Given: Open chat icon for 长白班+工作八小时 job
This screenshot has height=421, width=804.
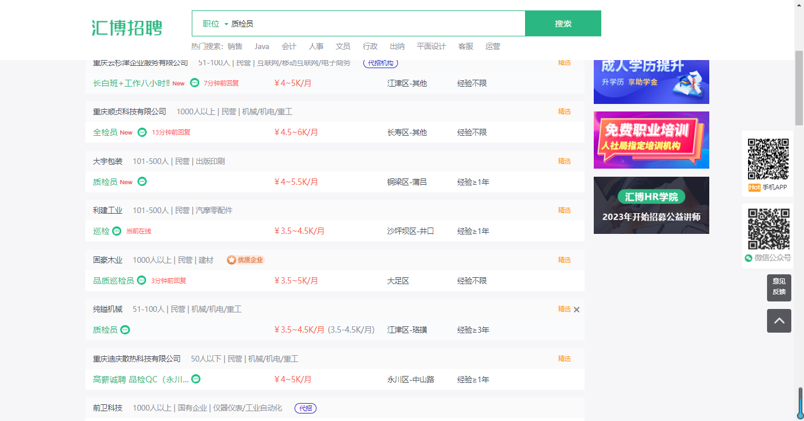Looking at the screenshot, I should (x=195, y=83).
